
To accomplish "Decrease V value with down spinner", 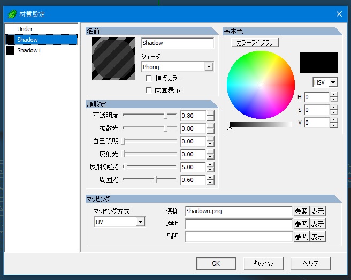I will (x=334, y=125).
